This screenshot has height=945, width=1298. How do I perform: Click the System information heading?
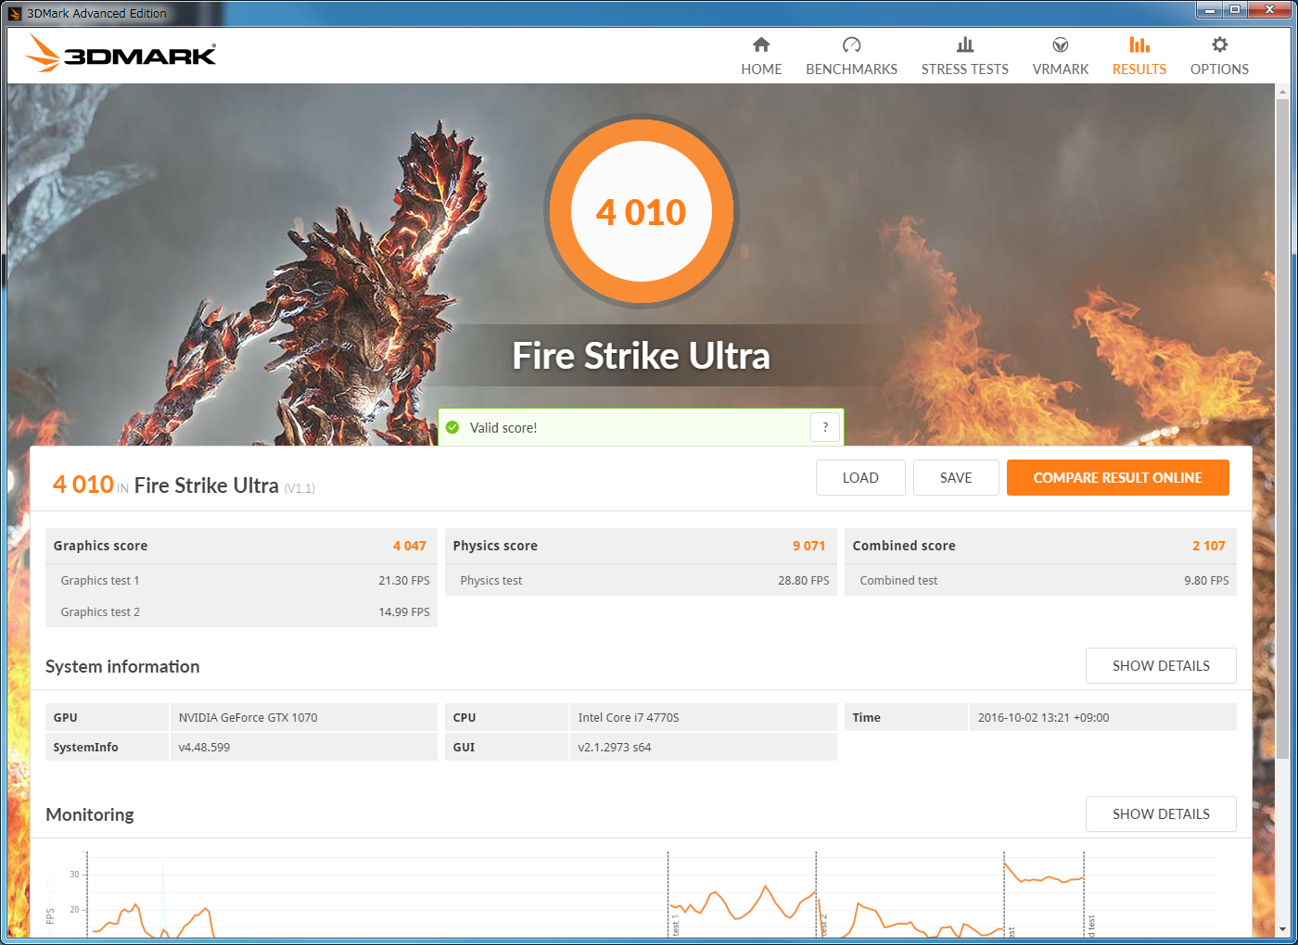pyautogui.click(x=122, y=666)
